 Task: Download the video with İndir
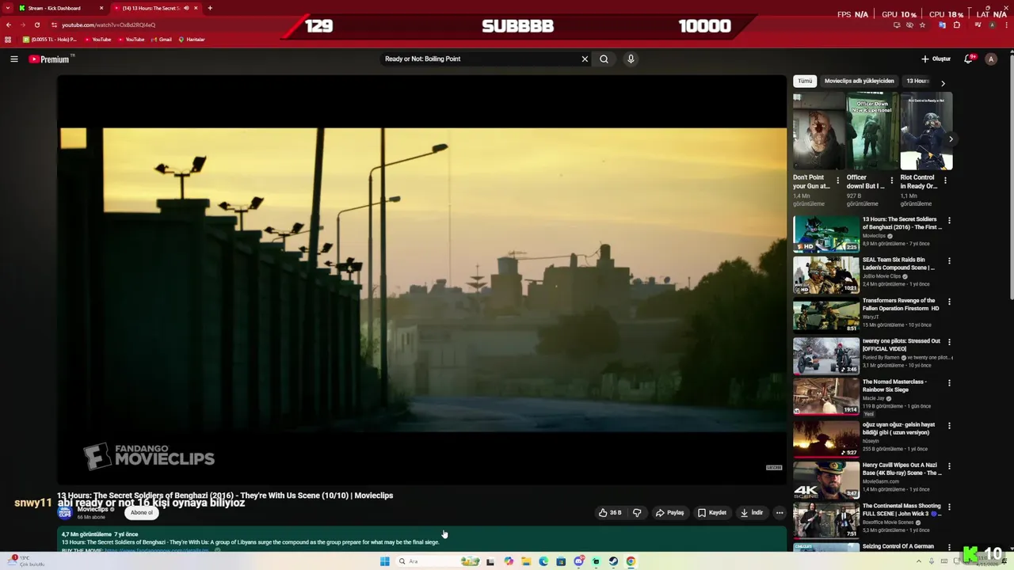(752, 512)
